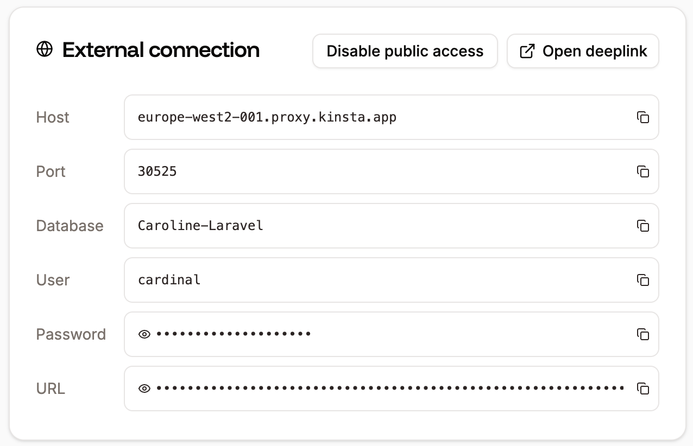Click inside the Port field

point(326,171)
